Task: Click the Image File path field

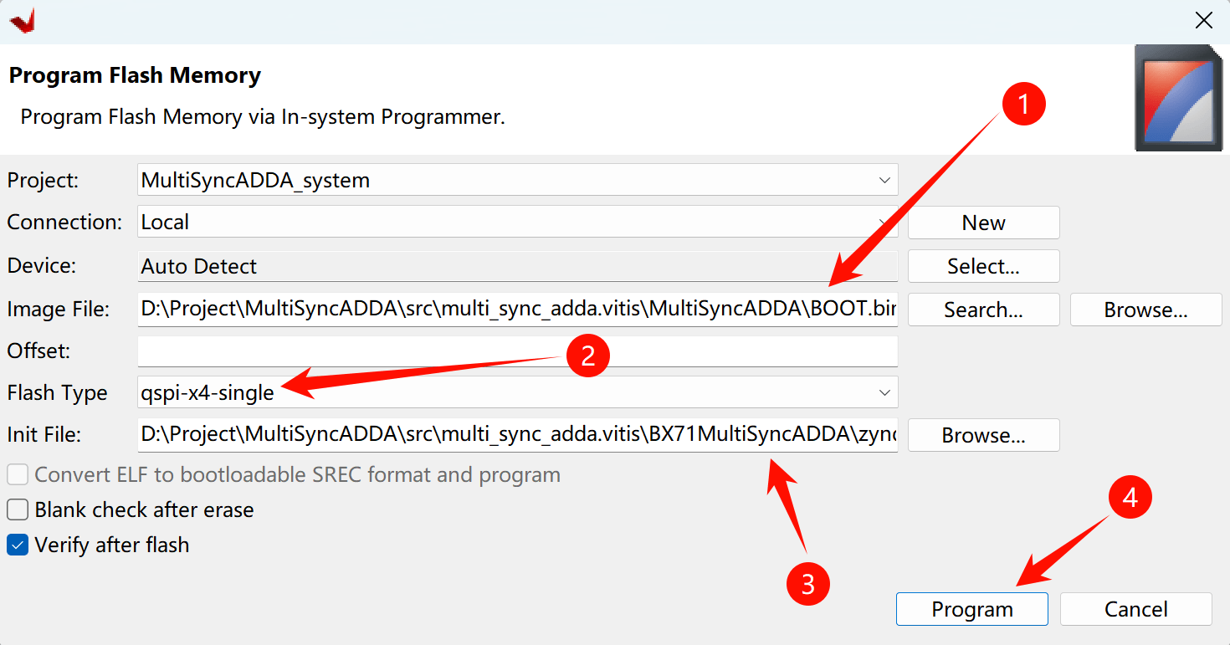Action: coord(517,310)
